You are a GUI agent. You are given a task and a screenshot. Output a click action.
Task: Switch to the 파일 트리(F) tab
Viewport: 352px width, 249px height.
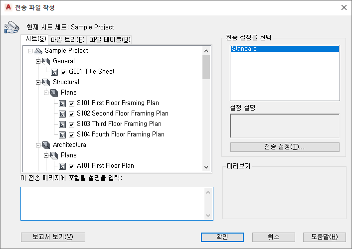(x=67, y=40)
